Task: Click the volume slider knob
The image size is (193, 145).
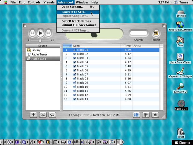Action: [x=40, y=40]
